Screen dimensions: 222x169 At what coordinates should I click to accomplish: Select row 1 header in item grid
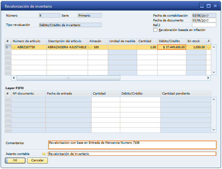click(x=8, y=47)
